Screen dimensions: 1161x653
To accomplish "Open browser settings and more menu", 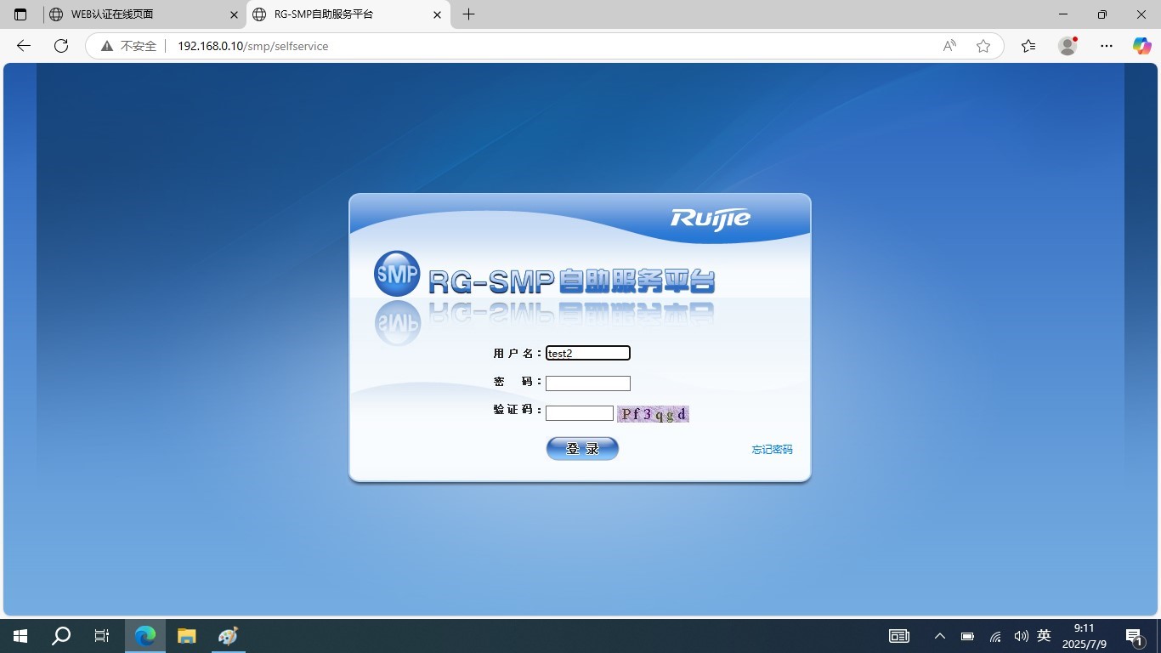I will point(1106,46).
